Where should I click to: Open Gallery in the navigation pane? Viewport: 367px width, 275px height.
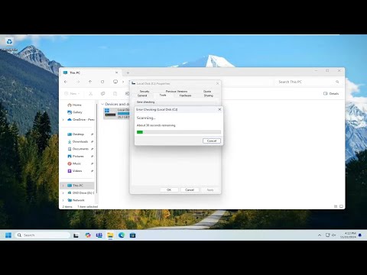(x=75, y=112)
